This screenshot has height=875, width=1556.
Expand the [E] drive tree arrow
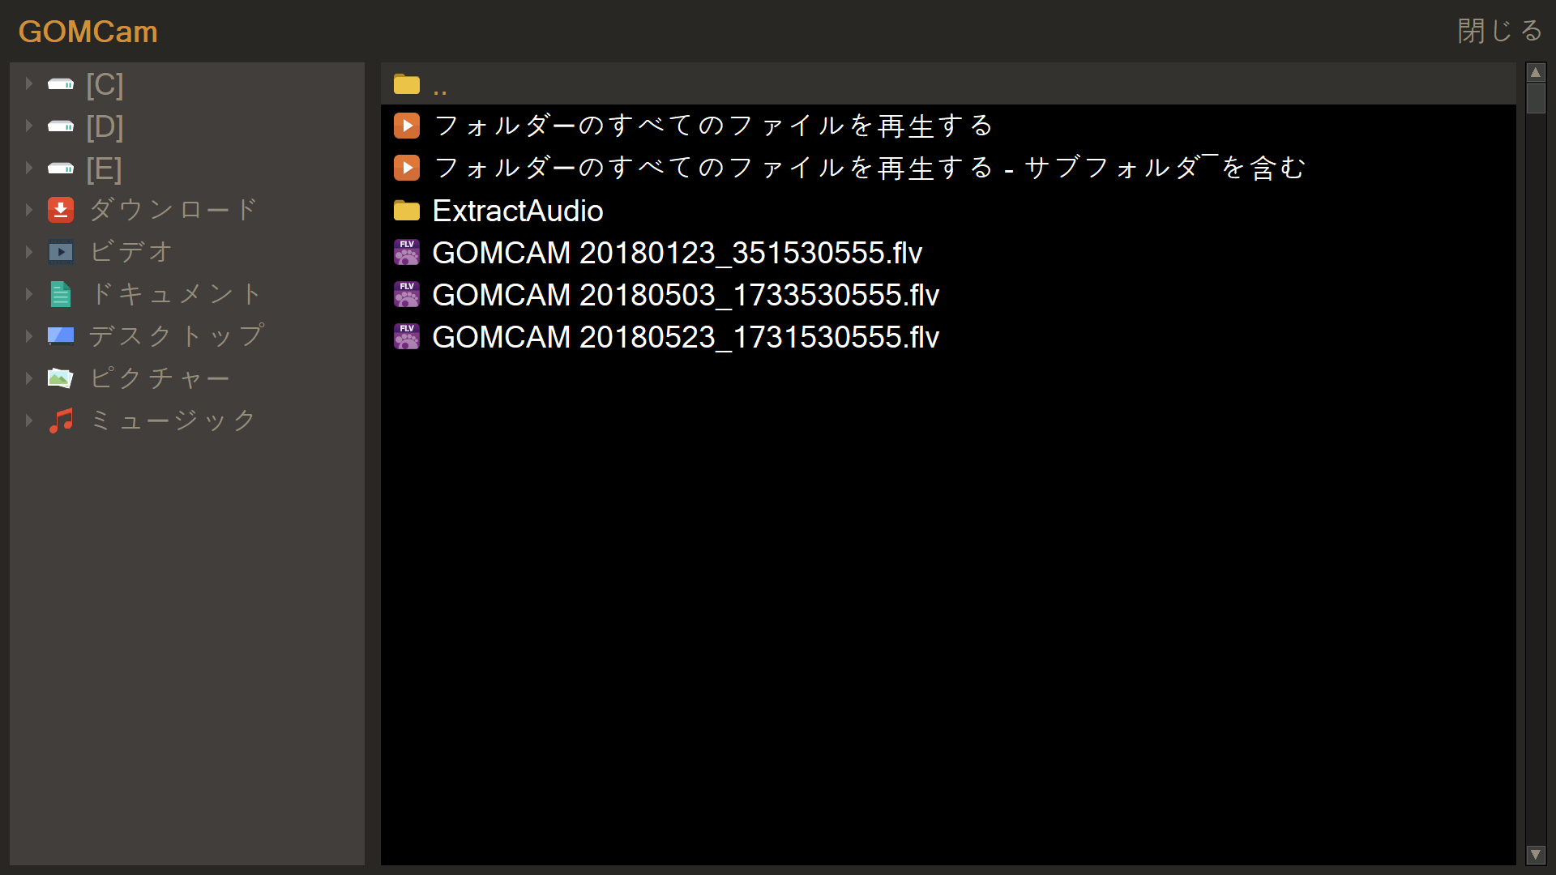tap(29, 168)
